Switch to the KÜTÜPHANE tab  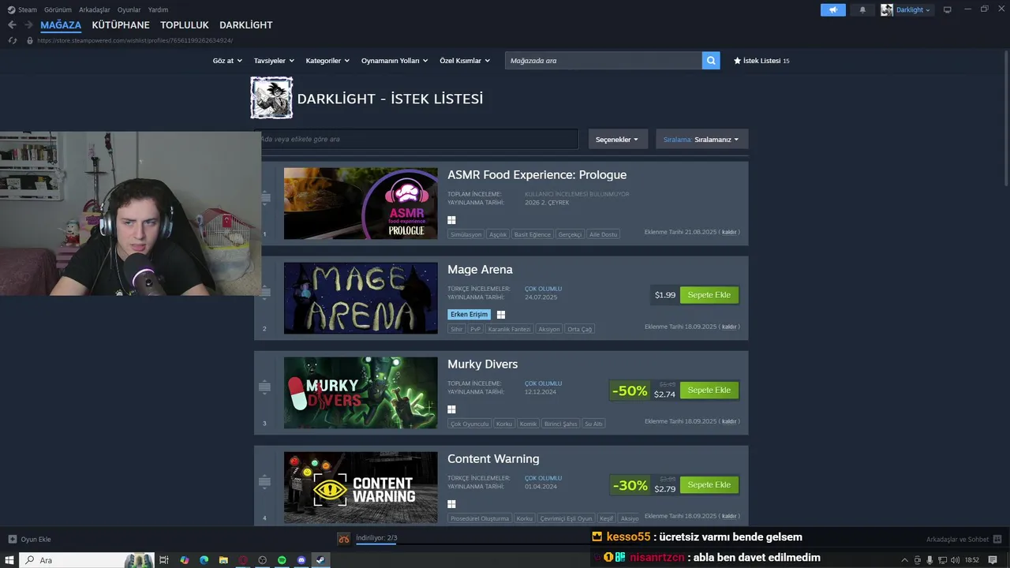coord(121,25)
